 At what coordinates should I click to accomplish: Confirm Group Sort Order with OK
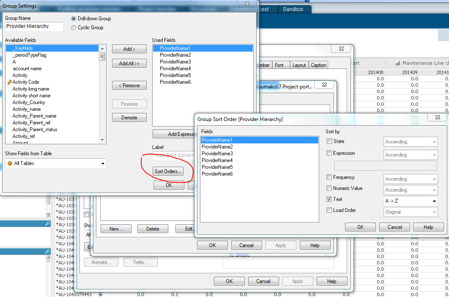click(x=360, y=227)
